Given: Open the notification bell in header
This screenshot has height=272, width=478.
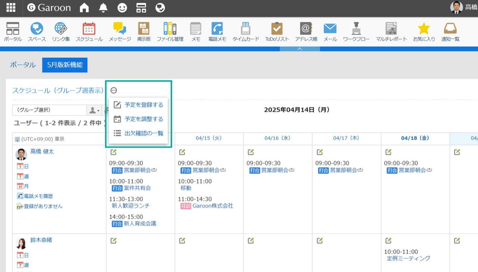Looking at the screenshot, I should point(103,7).
